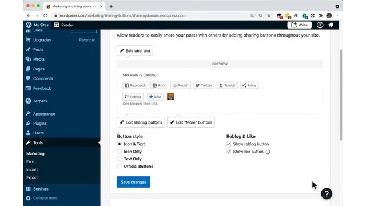Bookmark page with the star icon
Viewport: 366px width, 206px height.
click(x=269, y=15)
